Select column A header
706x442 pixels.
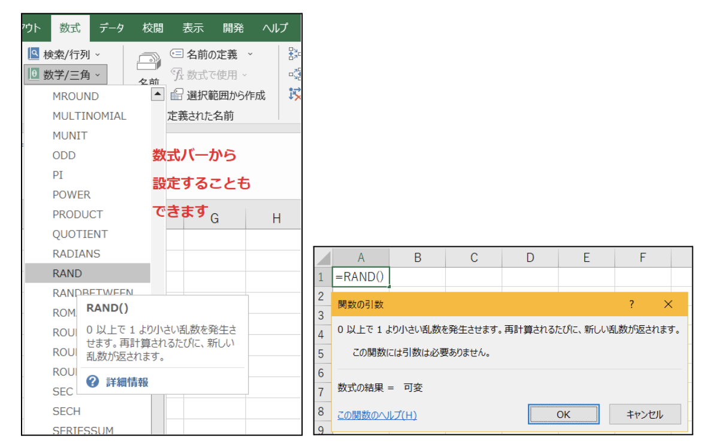click(x=361, y=258)
